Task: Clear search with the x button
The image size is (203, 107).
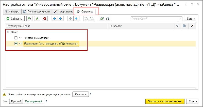Action: point(180,19)
